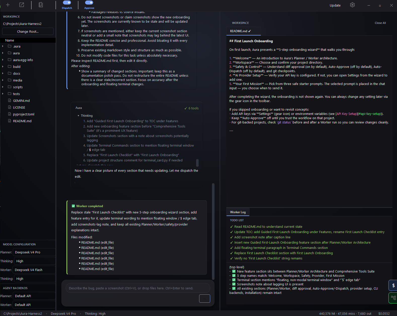
Task: Click Change Root button
Action: point(28,31)
